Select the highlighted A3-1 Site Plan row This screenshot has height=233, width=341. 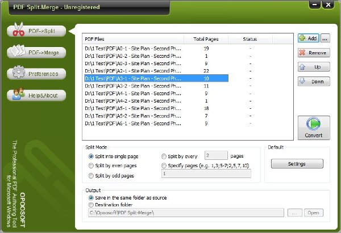[x=156, y=78]
